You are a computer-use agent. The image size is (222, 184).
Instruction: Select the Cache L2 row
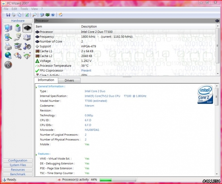click(x=125, y=56)
